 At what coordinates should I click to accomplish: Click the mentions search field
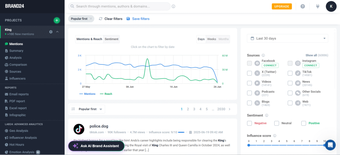pos(120,7)
